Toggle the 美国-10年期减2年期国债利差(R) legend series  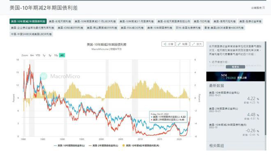coord(141,146)
